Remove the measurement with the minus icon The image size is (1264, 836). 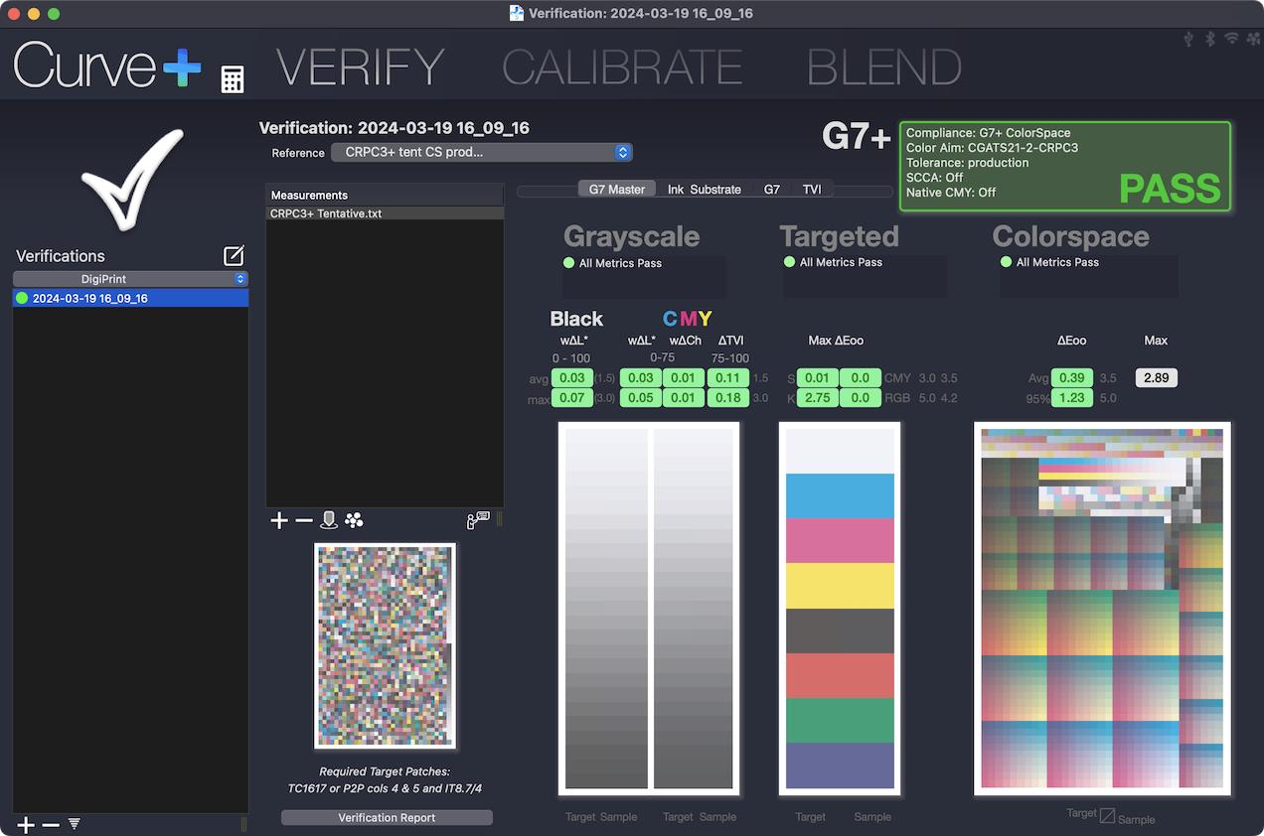[x=304, y=521]
